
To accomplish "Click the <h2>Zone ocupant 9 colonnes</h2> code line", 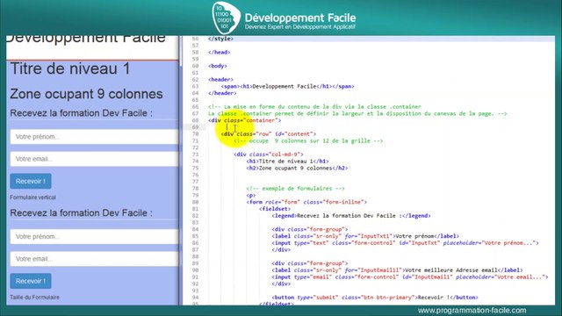I will pos(297,168).
